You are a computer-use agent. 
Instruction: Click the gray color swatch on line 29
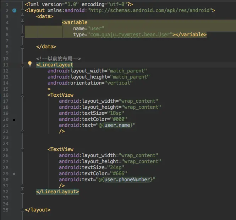pos(14,174)
